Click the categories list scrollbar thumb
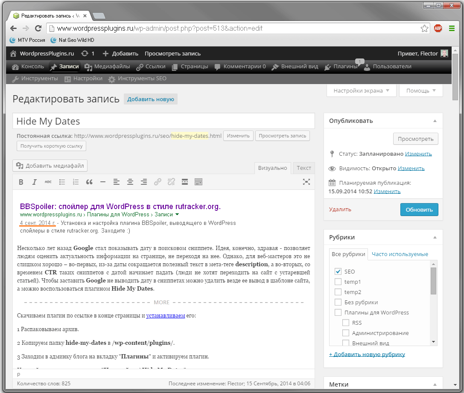Image resolution: width=464 pixels, height=393 pixels. (434, 281)
